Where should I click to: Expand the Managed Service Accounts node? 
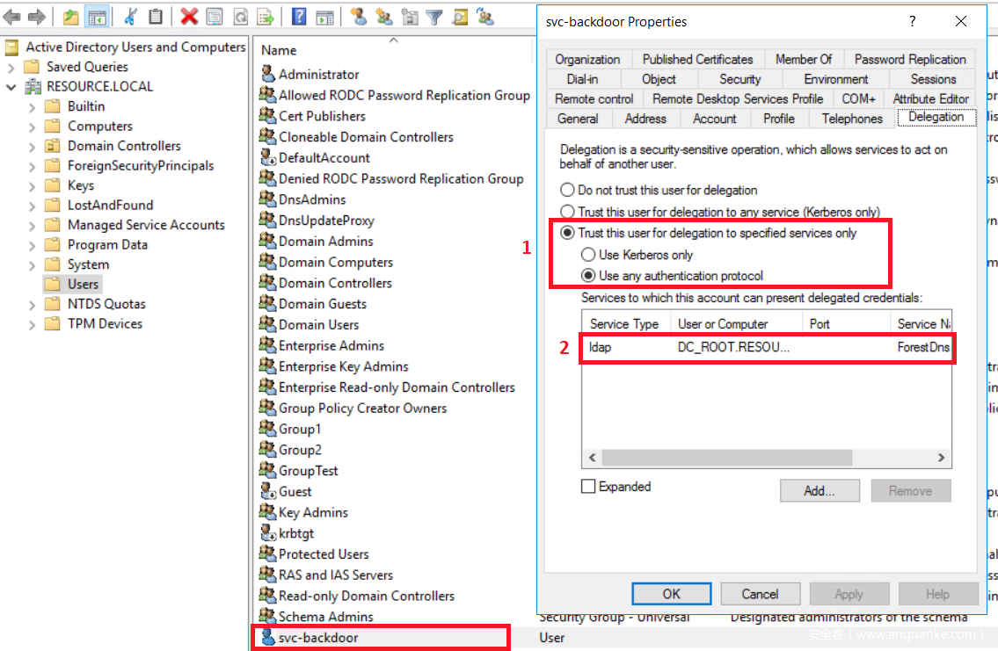click(32, 225)
